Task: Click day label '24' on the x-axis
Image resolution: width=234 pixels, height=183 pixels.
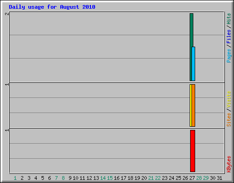Action: 171,178
